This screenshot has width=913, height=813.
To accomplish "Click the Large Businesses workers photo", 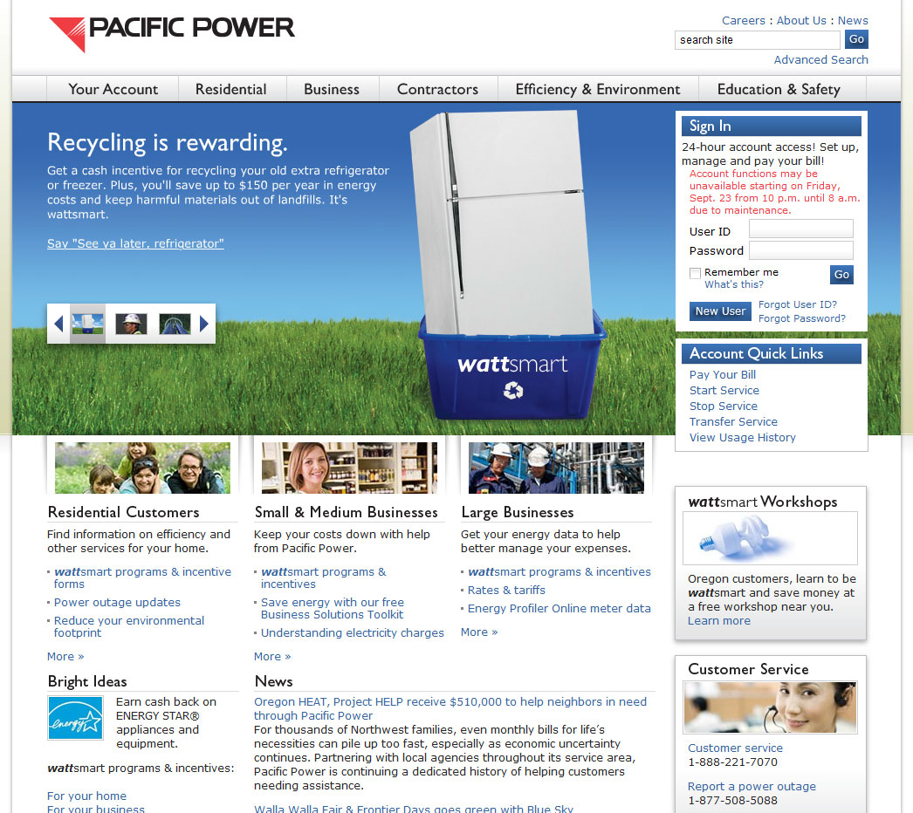I will 556,468.
